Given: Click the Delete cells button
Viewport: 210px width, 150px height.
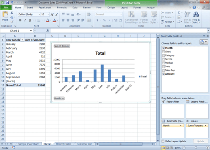Looking at the screenshot, I should coord(167,17).
